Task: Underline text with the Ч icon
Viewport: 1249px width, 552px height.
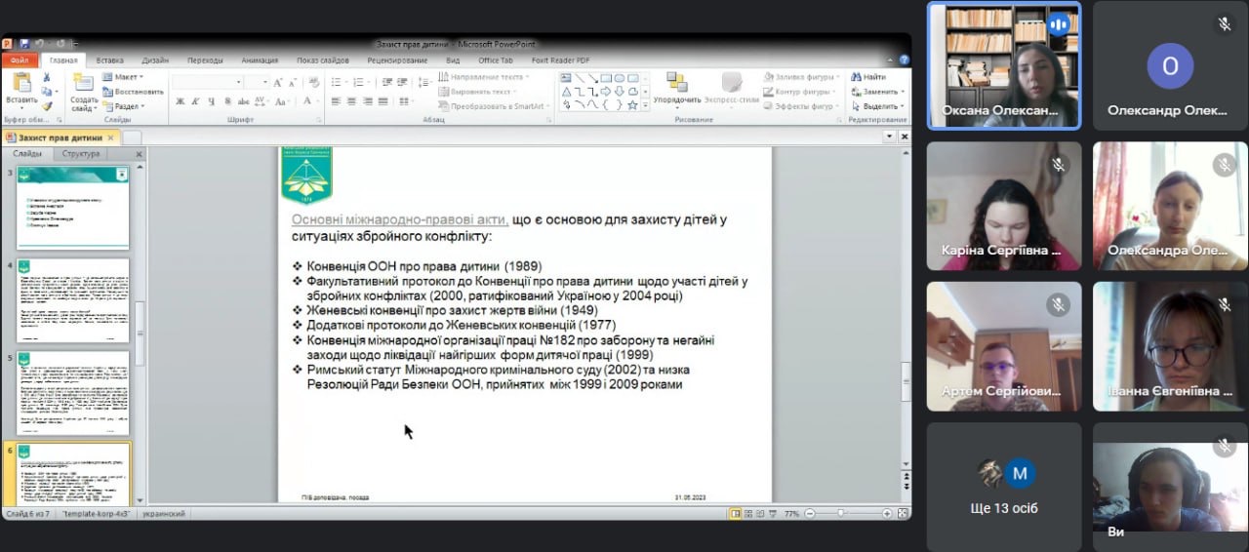Action: [x=212, y=101]
